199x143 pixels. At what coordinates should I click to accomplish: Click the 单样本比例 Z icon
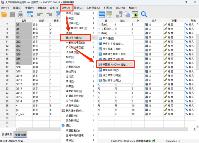100,70
